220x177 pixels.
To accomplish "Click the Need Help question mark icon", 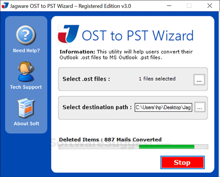I will (26, 35).
